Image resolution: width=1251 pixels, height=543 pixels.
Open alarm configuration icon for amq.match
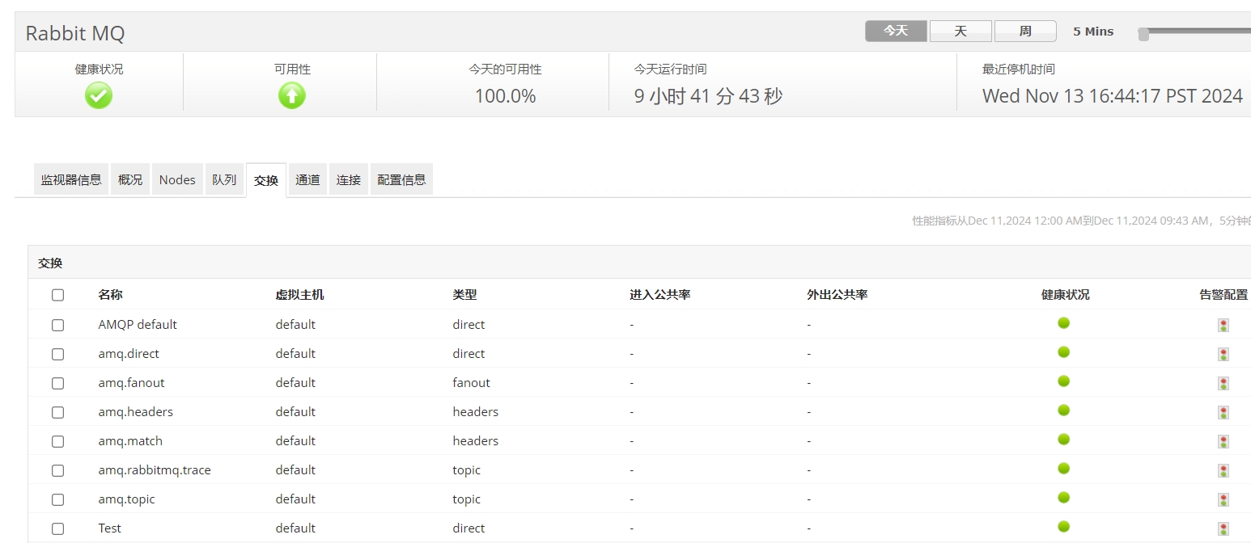1223,441
